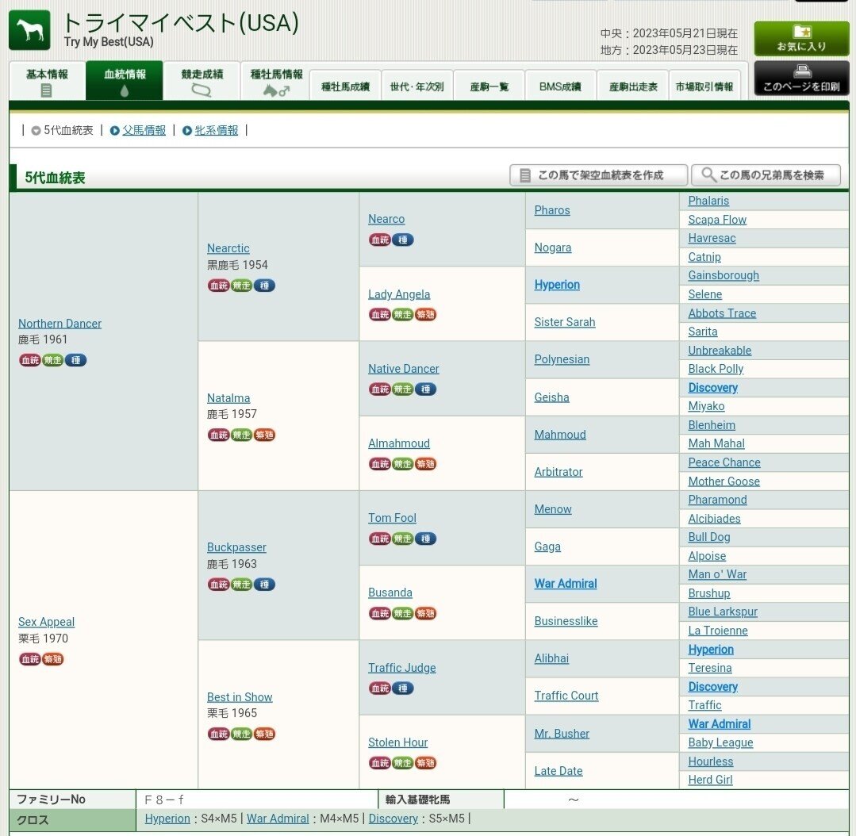Open War Admiral link in the クロス row

click(278, 819)
